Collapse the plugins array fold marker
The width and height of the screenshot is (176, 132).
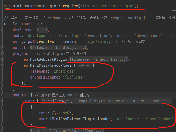[x=2, y=54]
